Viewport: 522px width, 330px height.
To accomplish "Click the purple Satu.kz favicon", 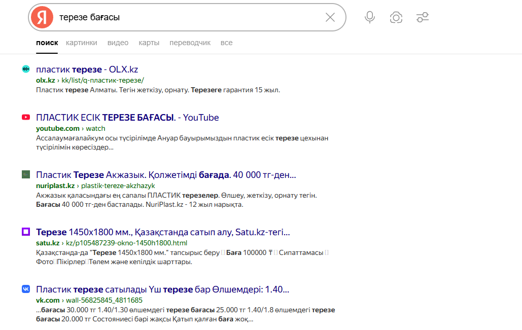I will click(26, 232).
